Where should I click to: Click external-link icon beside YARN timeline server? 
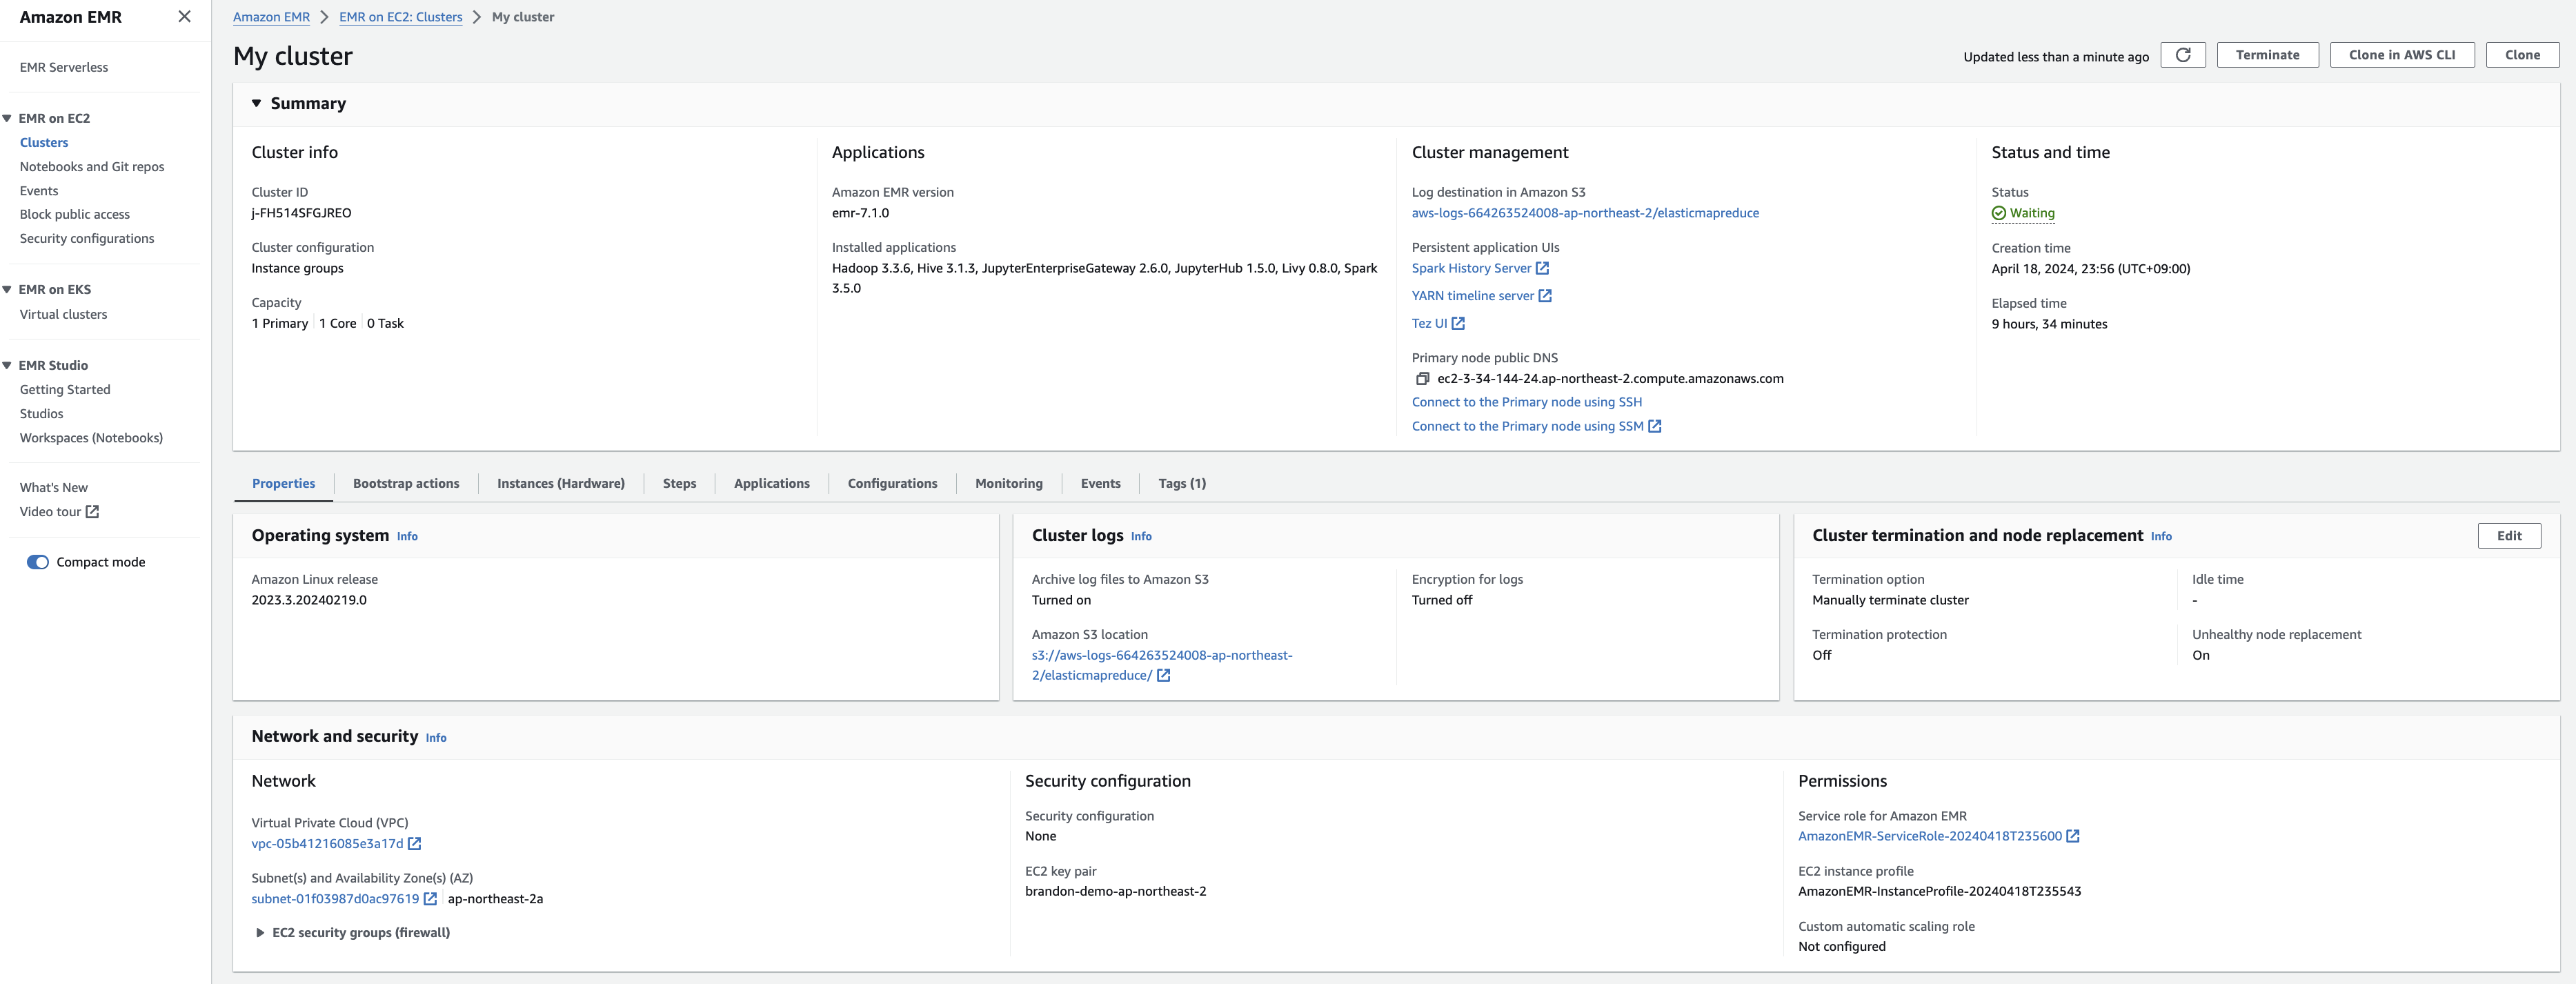(x=1545, y=296)
